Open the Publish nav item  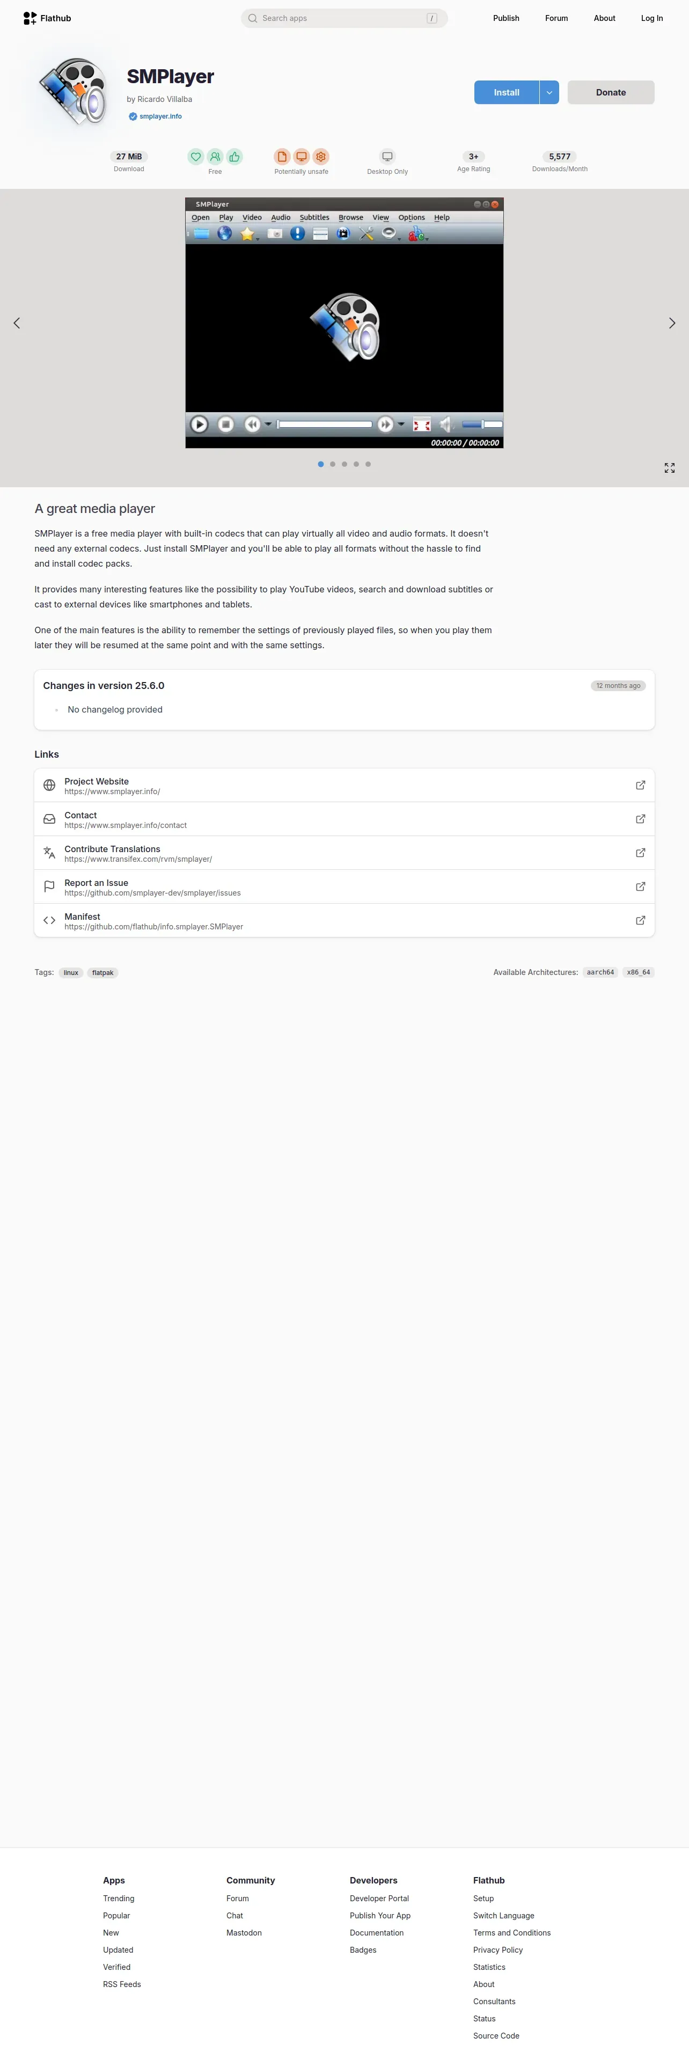point(506,18)
